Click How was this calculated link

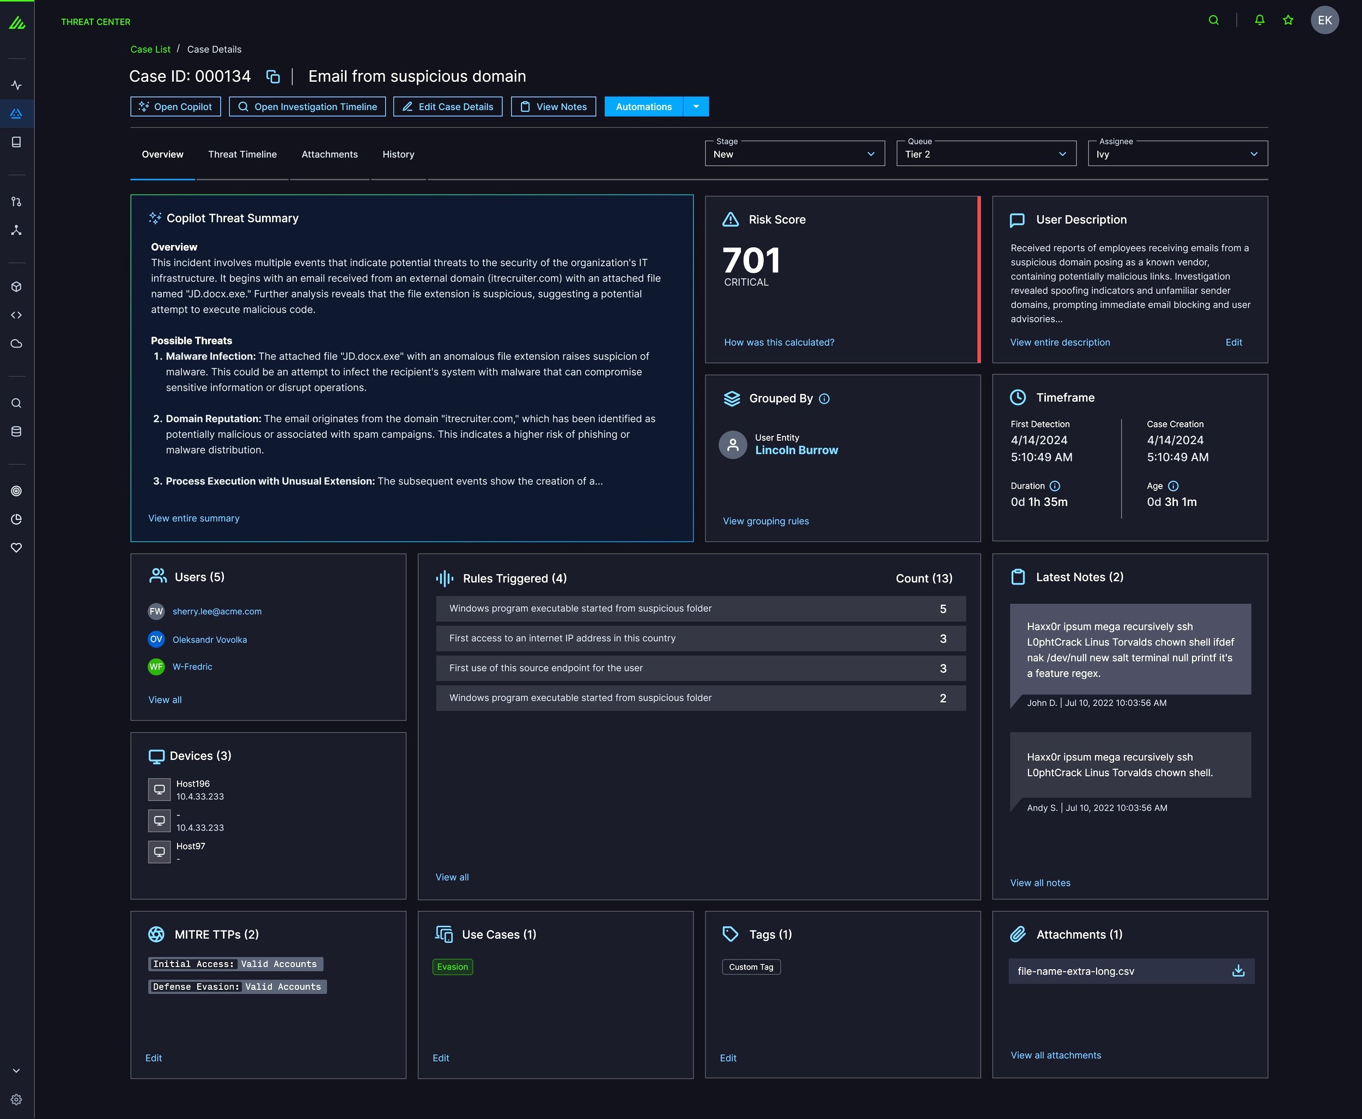779,342
